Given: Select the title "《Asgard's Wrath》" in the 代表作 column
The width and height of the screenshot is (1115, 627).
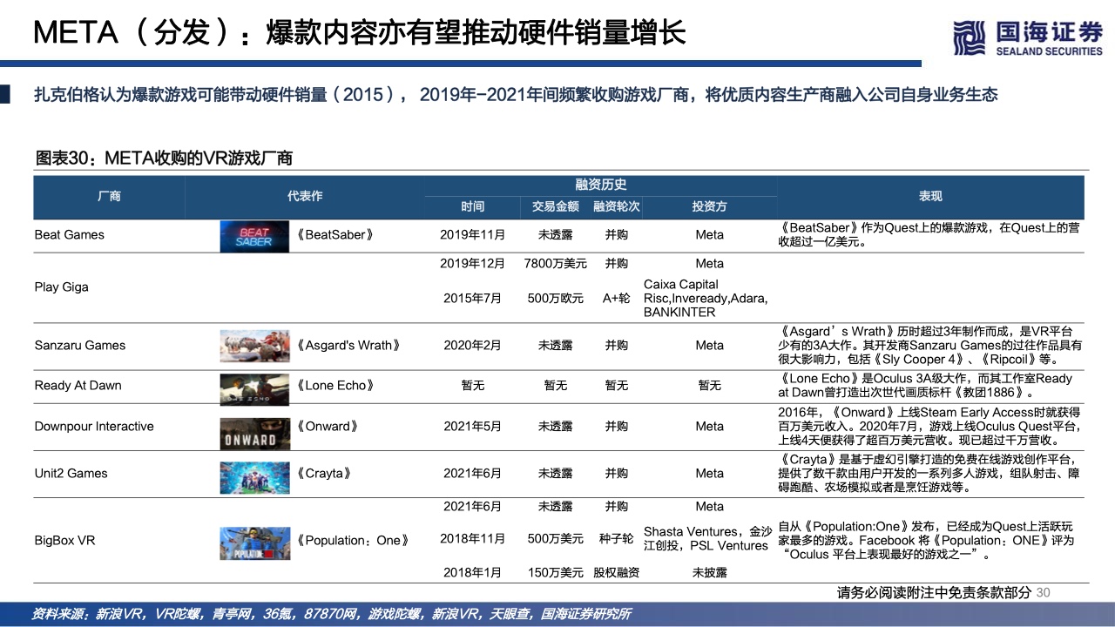Looking at the screenshot, I should [x=348, y=346].
